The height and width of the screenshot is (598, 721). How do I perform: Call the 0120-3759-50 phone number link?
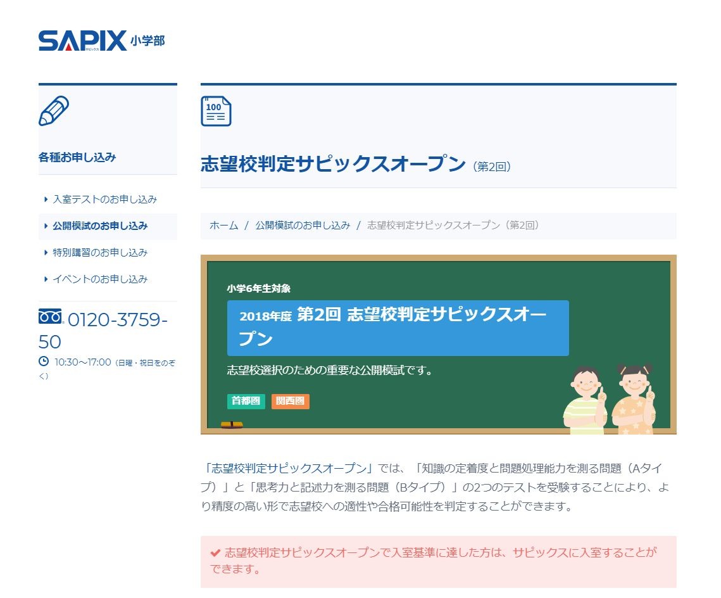[x=114, y=320]
